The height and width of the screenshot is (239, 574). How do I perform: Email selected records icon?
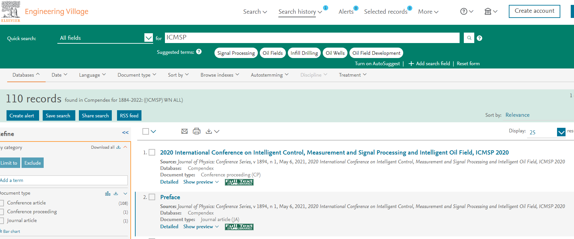(184, 131)
